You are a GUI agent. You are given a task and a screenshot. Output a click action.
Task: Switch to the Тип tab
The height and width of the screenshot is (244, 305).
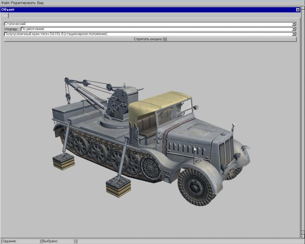click(5, 15)
